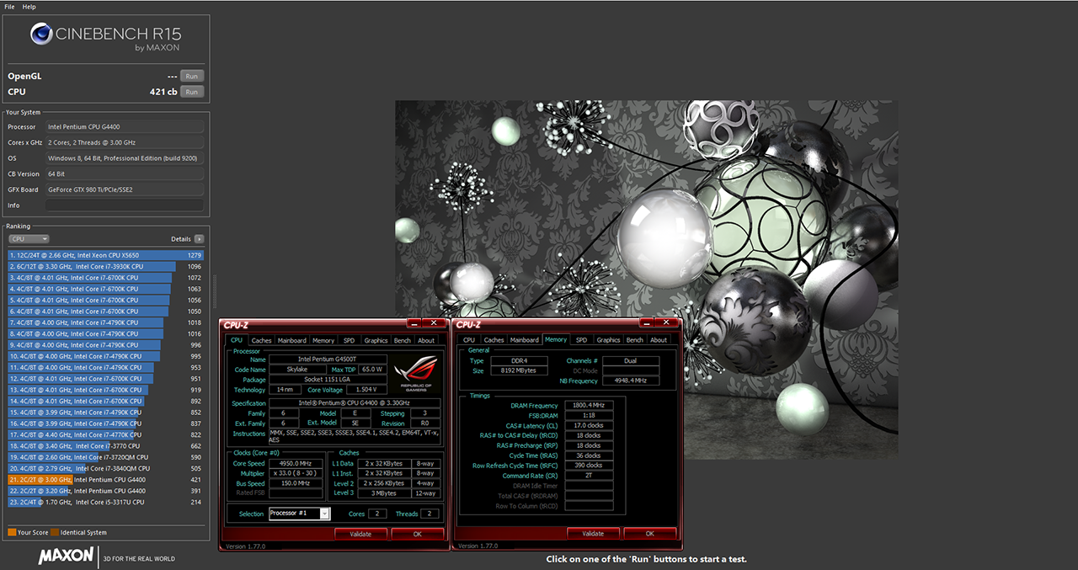Select the i7-6700K ranking row scoring 1072
1078x570 pixels.
106,277
